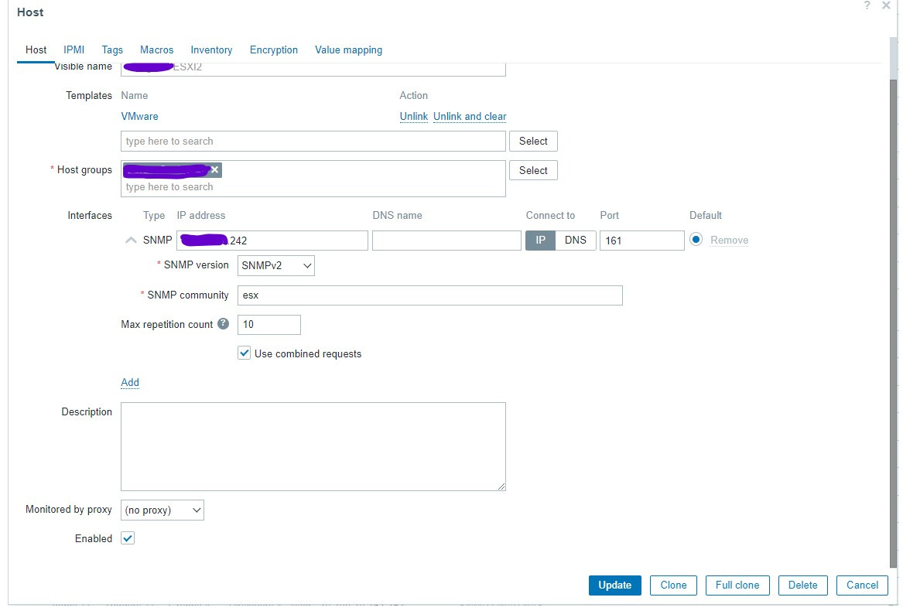Switch to the IPMI tab

pyautogui.click(x=74, y=50)
